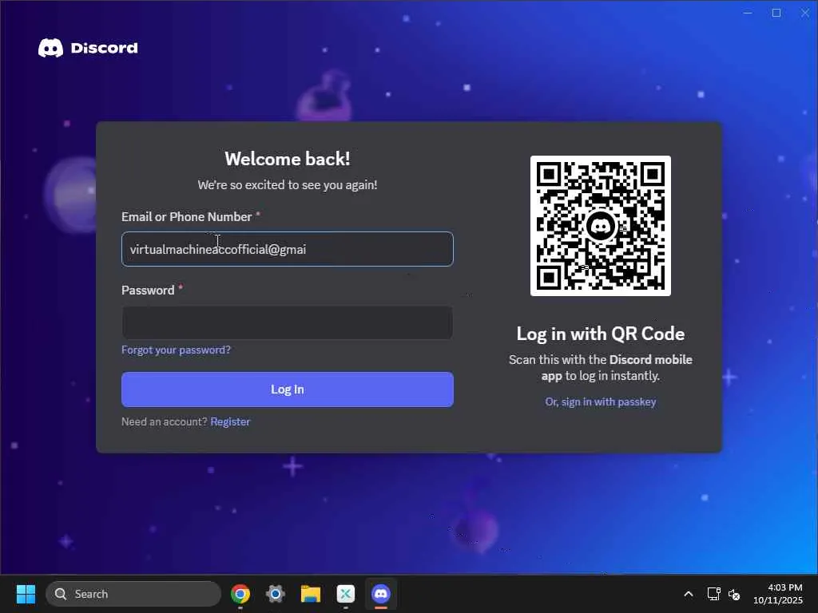Close the Discord window
This screenshot has width=818, height=613.
click(805, 13)
